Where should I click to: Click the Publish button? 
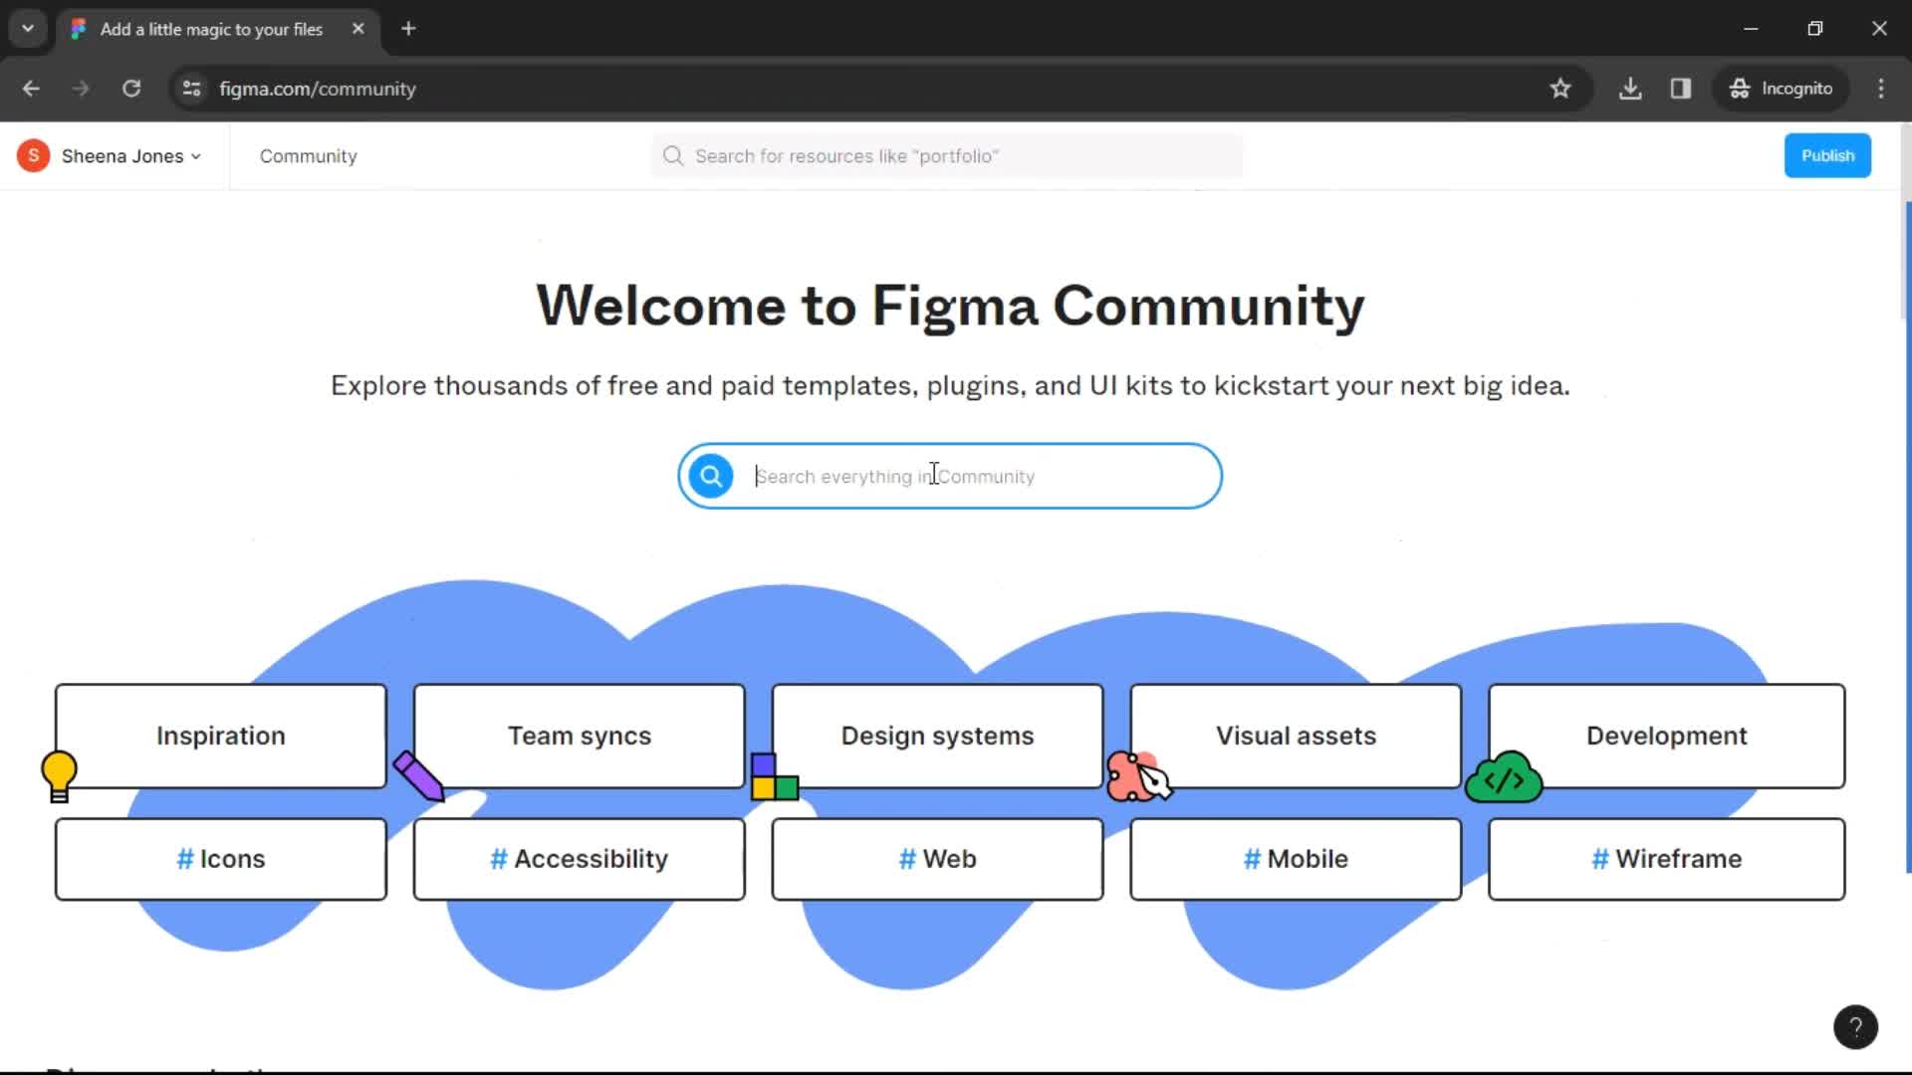[x=1827, y=156]
